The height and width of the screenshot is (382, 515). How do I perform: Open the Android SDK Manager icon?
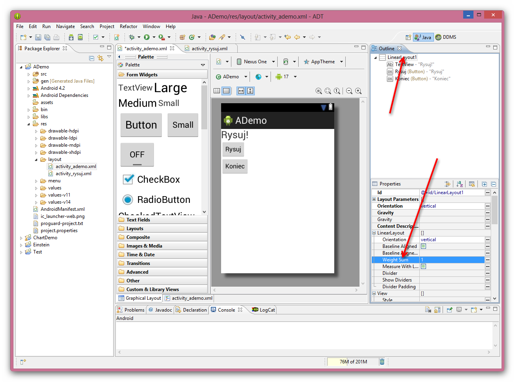[x=71, y=37]
